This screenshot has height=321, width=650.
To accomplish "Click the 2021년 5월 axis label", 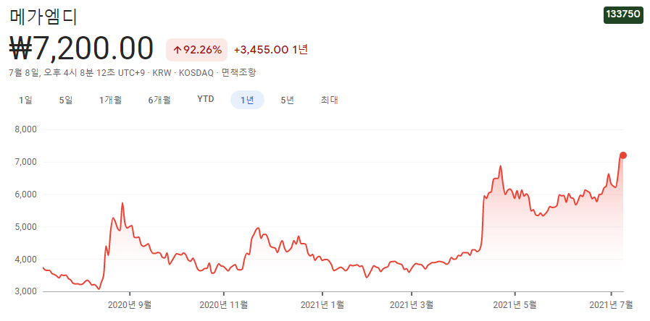I will (515, 305).
